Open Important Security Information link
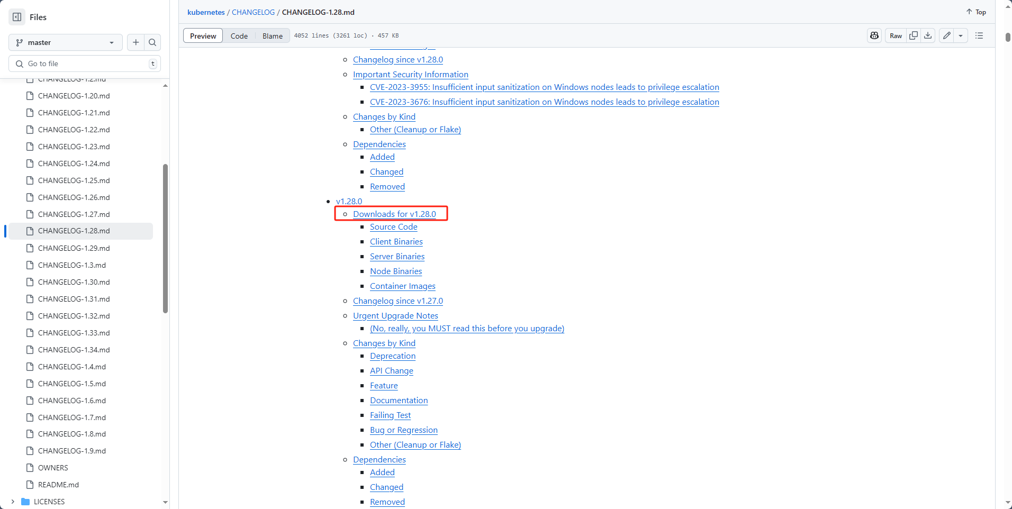Screen dimensions: 1012x509 [411, 75]
